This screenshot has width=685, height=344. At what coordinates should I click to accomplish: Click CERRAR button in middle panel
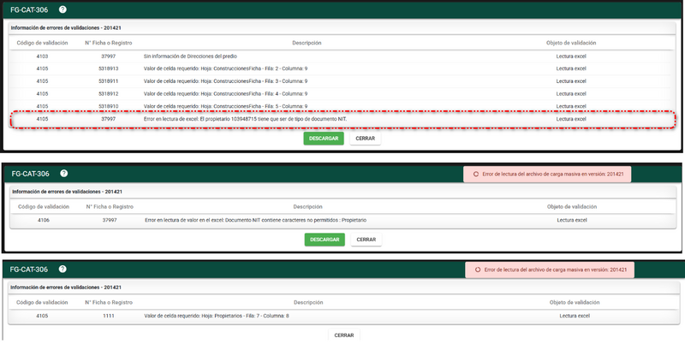(366, 240)
